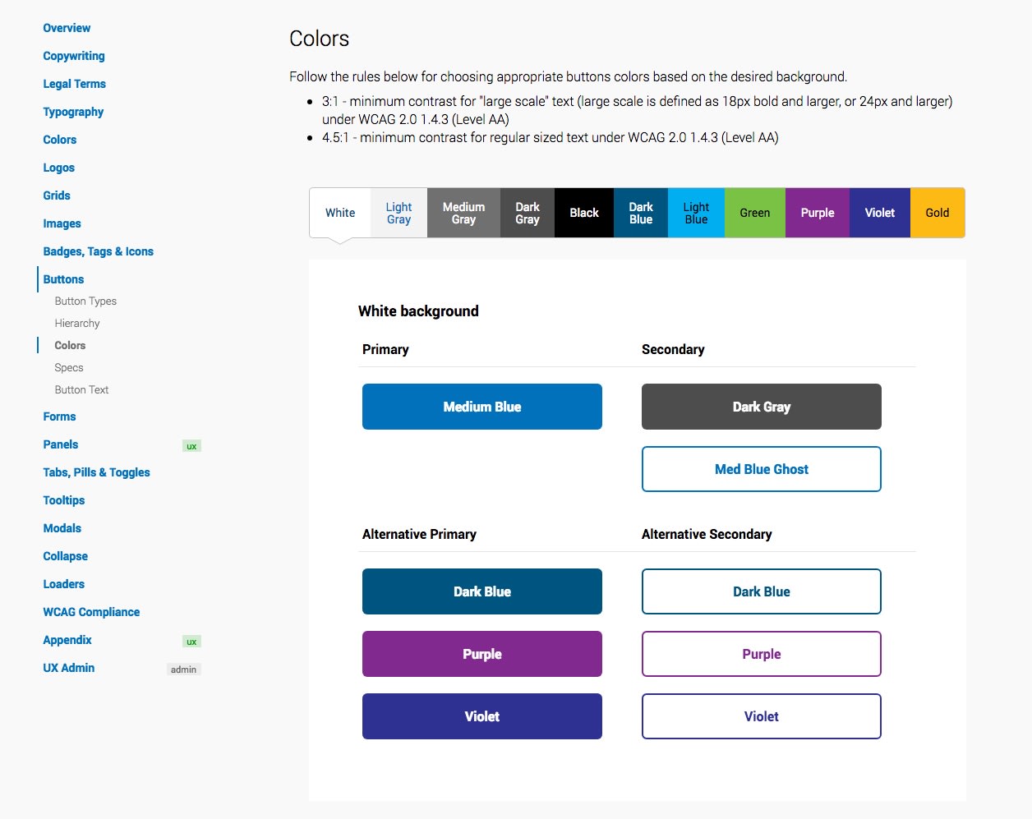
Task: Select the Specs sub-item under Buttons
Action: pyautogui.click(x=69, y=368)
